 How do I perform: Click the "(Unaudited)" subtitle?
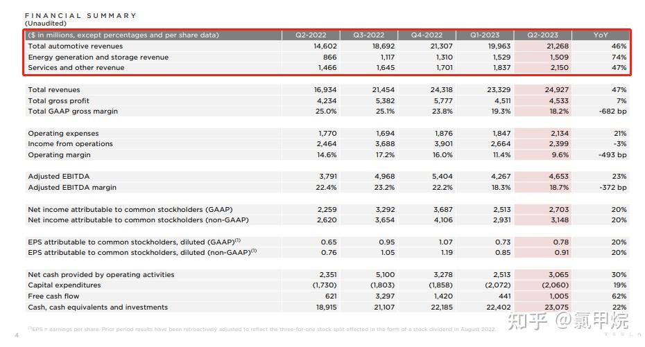click(x=45, y=24)
